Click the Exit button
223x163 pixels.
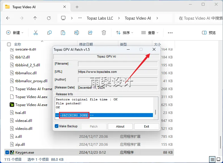coord(146,126)
